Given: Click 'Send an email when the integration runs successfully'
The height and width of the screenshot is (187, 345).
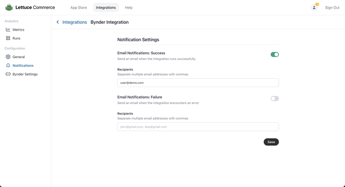Looking at the screenshot, I should pyautogui.click(x=156, y=59).
